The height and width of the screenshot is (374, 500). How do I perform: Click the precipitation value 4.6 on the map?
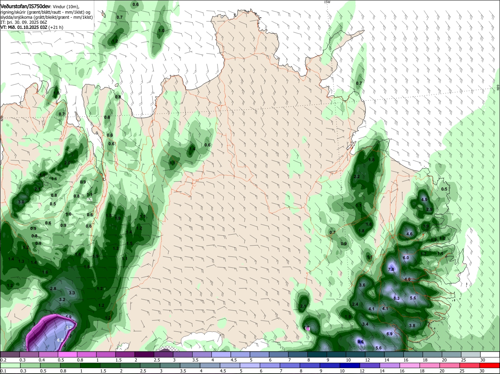(409, 234)
